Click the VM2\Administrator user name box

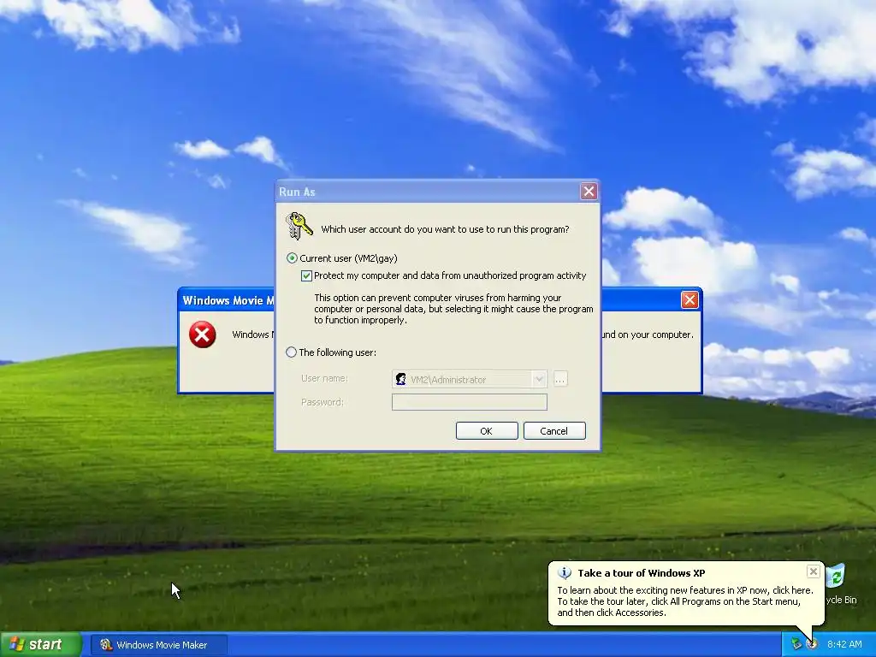tap(470, 379)
